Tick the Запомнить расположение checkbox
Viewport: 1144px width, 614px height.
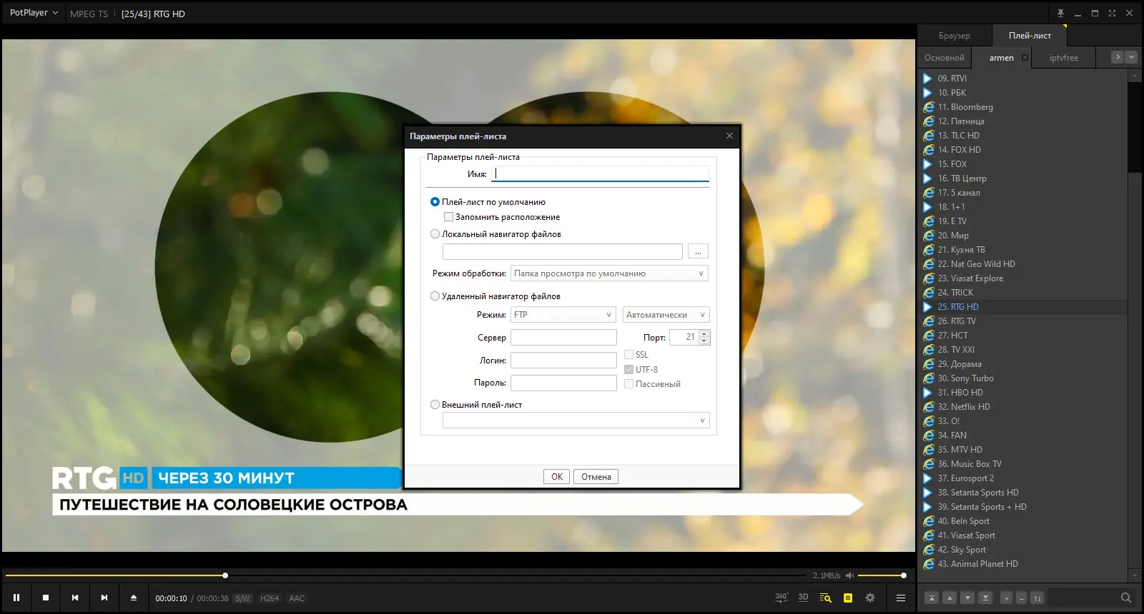(448, 217)
